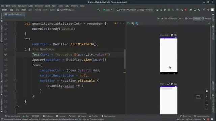Open the Logcat tool window
Screen dimensions: 216x121
coord(82,116)
